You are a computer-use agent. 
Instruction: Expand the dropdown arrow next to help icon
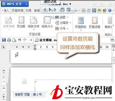[114, 11]
